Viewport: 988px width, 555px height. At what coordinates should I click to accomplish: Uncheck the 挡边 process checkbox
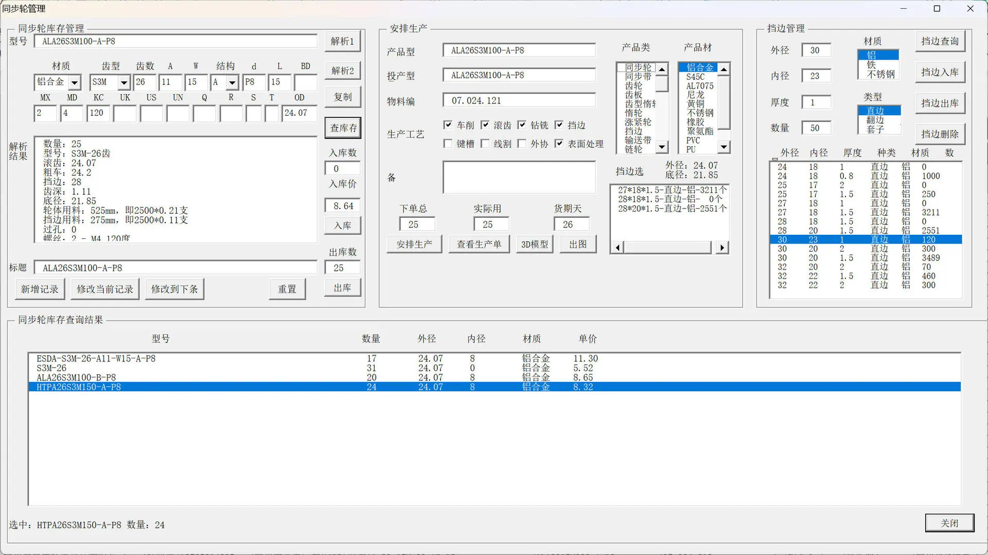point(559,125)
